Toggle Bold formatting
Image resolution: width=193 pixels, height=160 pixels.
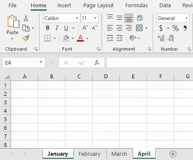click(x=48, y=28)
